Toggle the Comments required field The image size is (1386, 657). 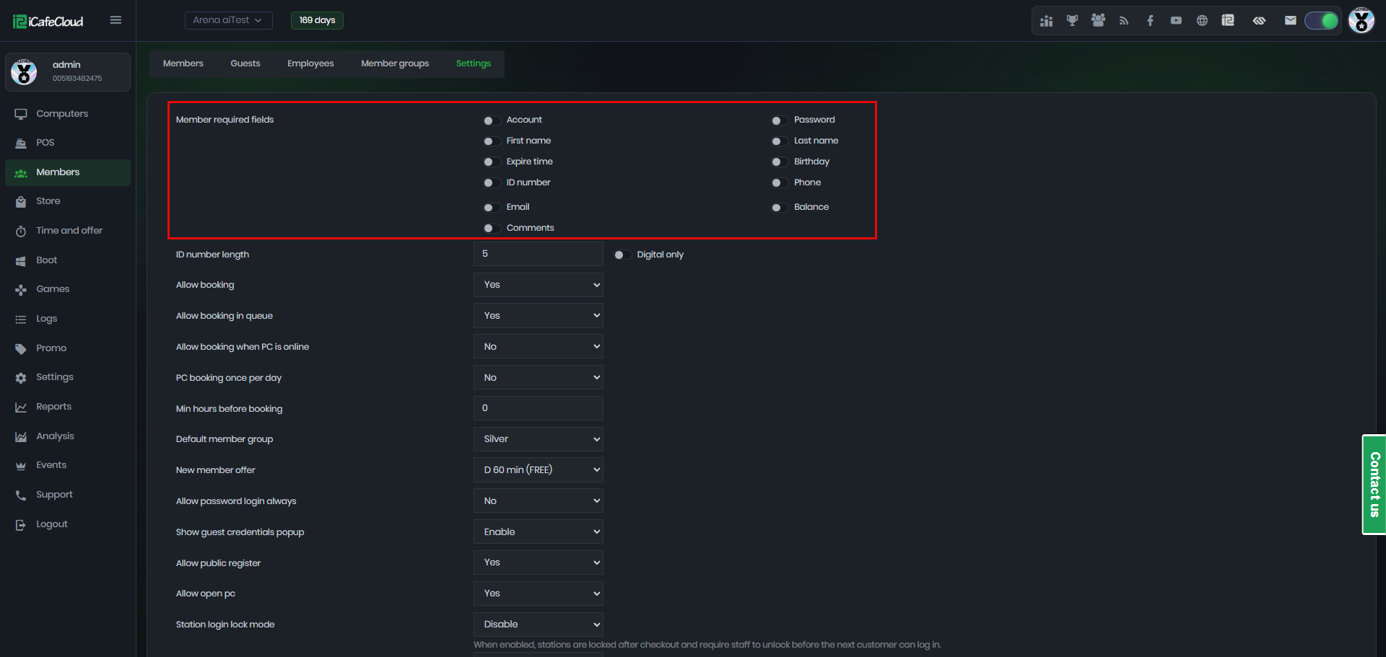(492, 229)
